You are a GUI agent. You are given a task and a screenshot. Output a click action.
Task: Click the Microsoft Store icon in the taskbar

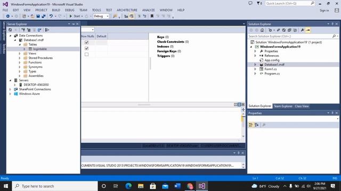click(x=153, y=186)
